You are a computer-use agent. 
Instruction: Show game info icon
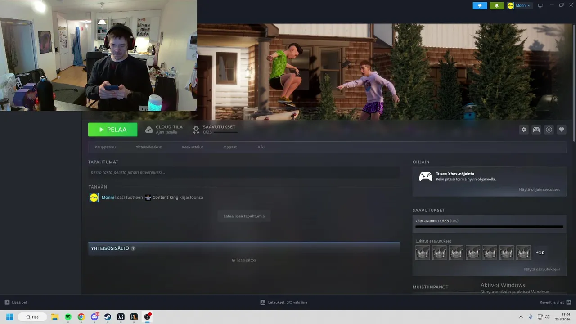pos(549,130)
